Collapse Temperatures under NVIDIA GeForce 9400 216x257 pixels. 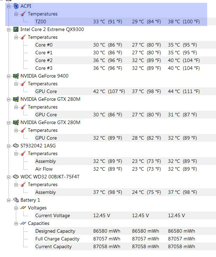pos(16,84)
